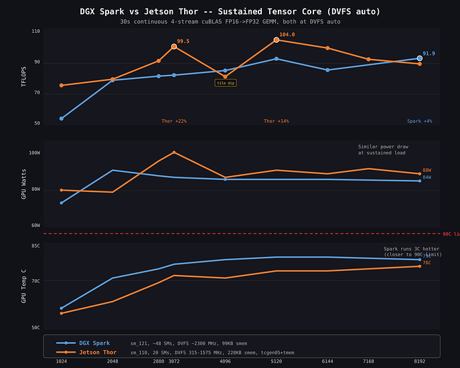The height and width of the screenshot is (368, 460).
Task: Click the Spark 91.9 TFLOPS endpoint marker
Action: tap(420, 58)
